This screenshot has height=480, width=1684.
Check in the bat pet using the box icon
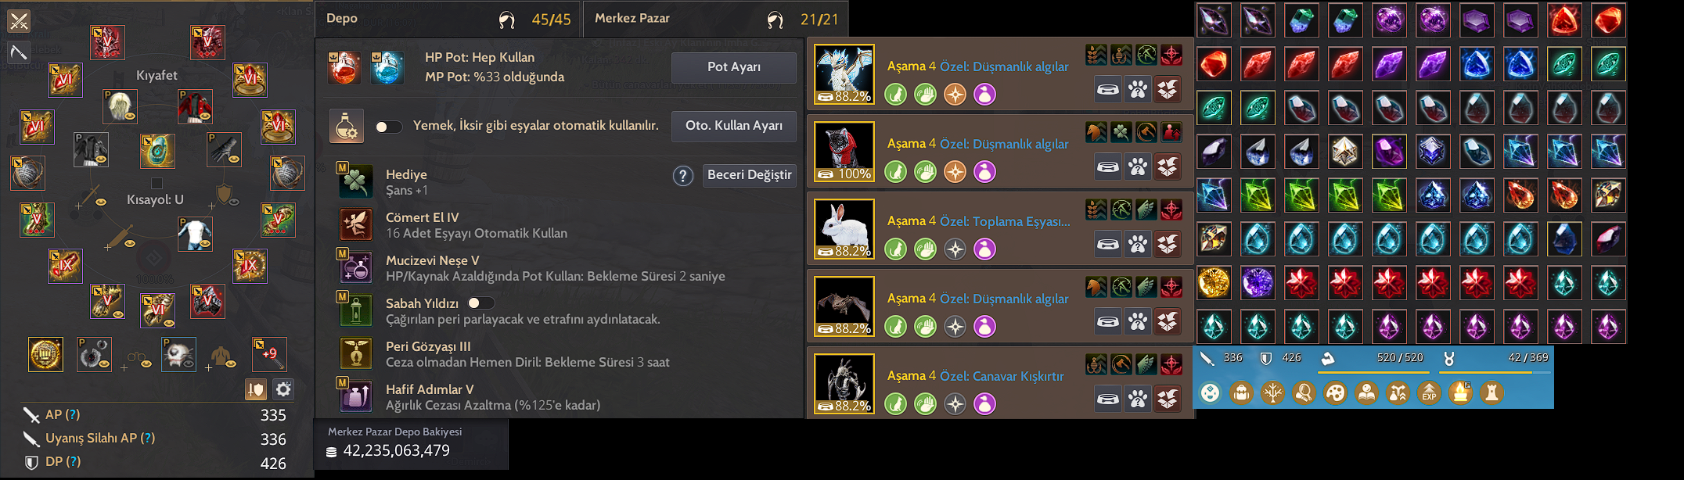pos(1168,322)
